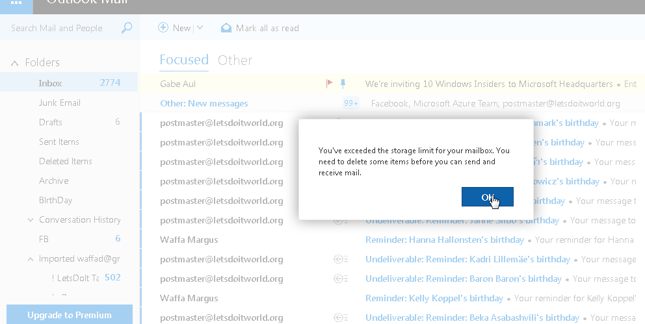
Task: Click the undeliverable icon beside Kadri Lillemäe's message
Action: [340, 259]
